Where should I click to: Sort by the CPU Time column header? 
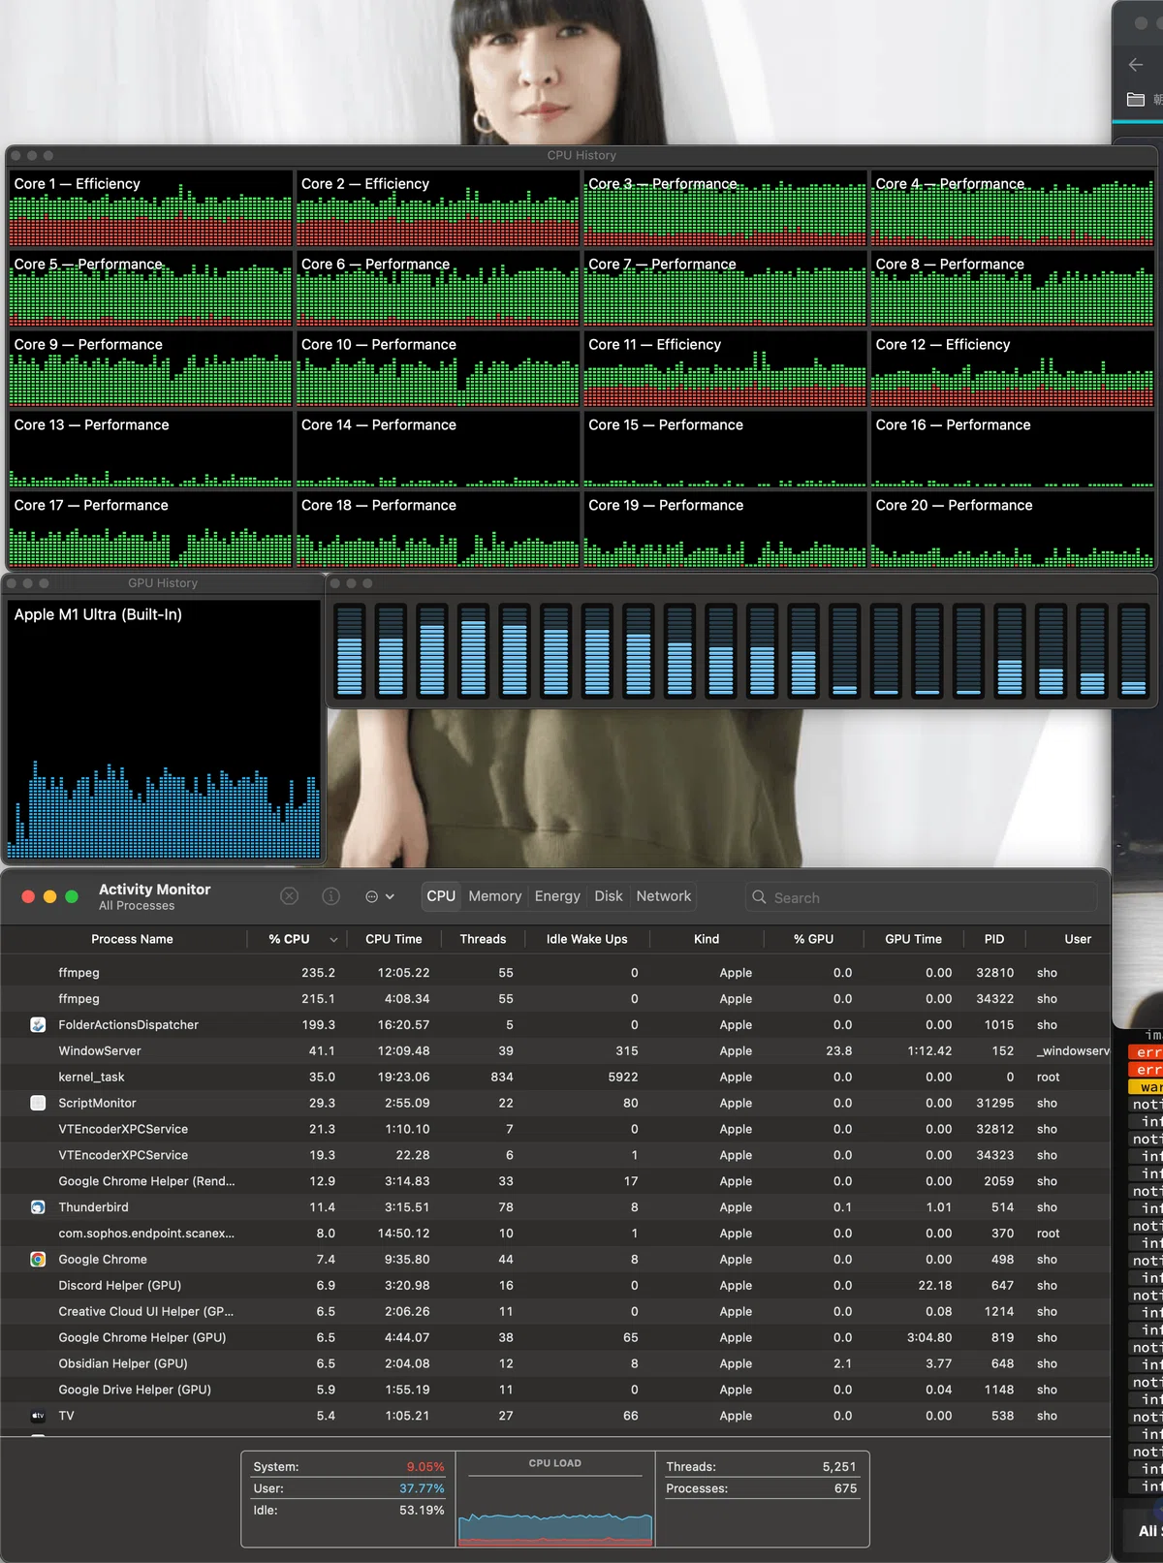[393, 939]
